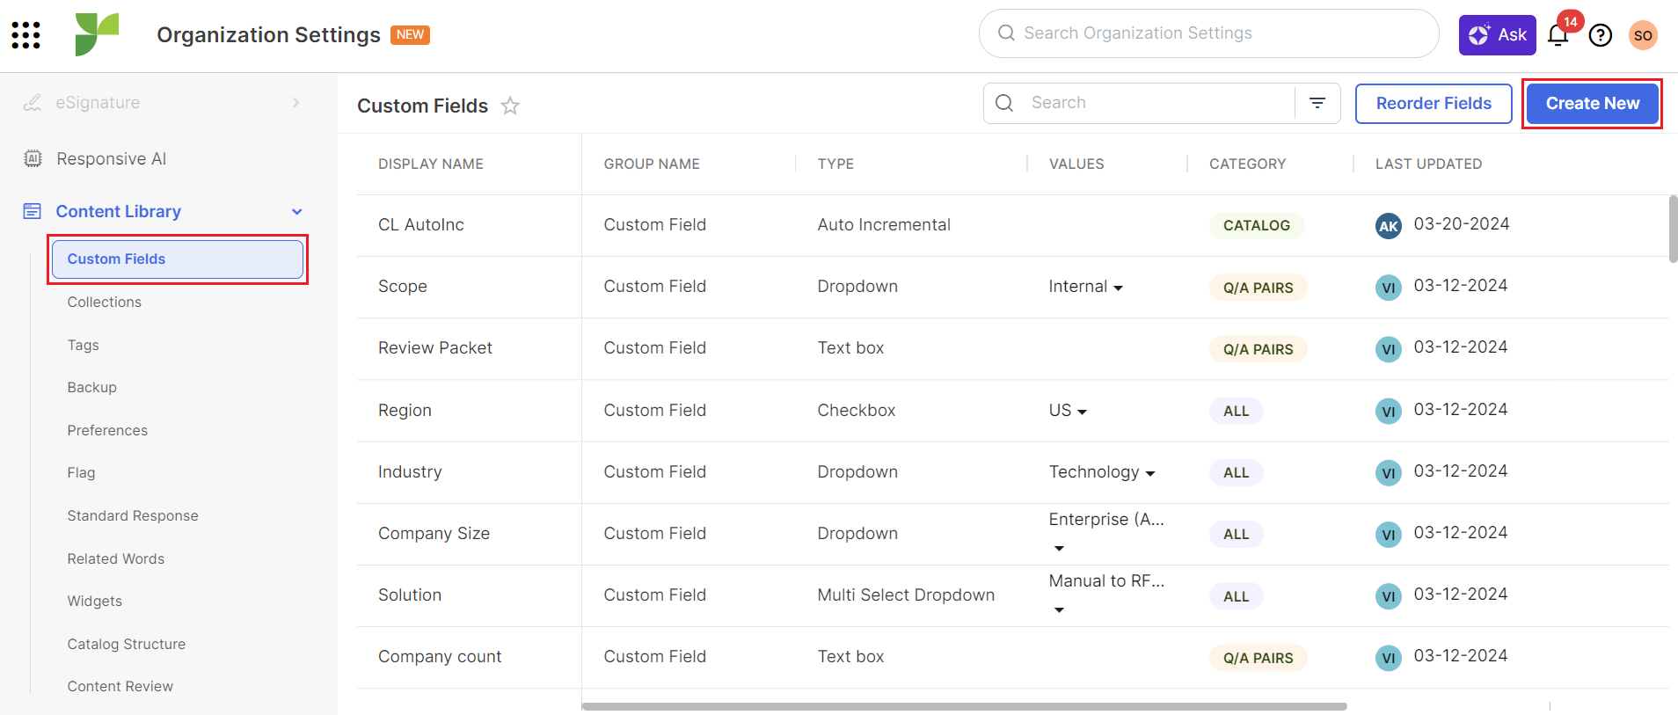1678x715 pixels.
Task: Click the VI avatar in Solution row
Action: (1389, 595)
